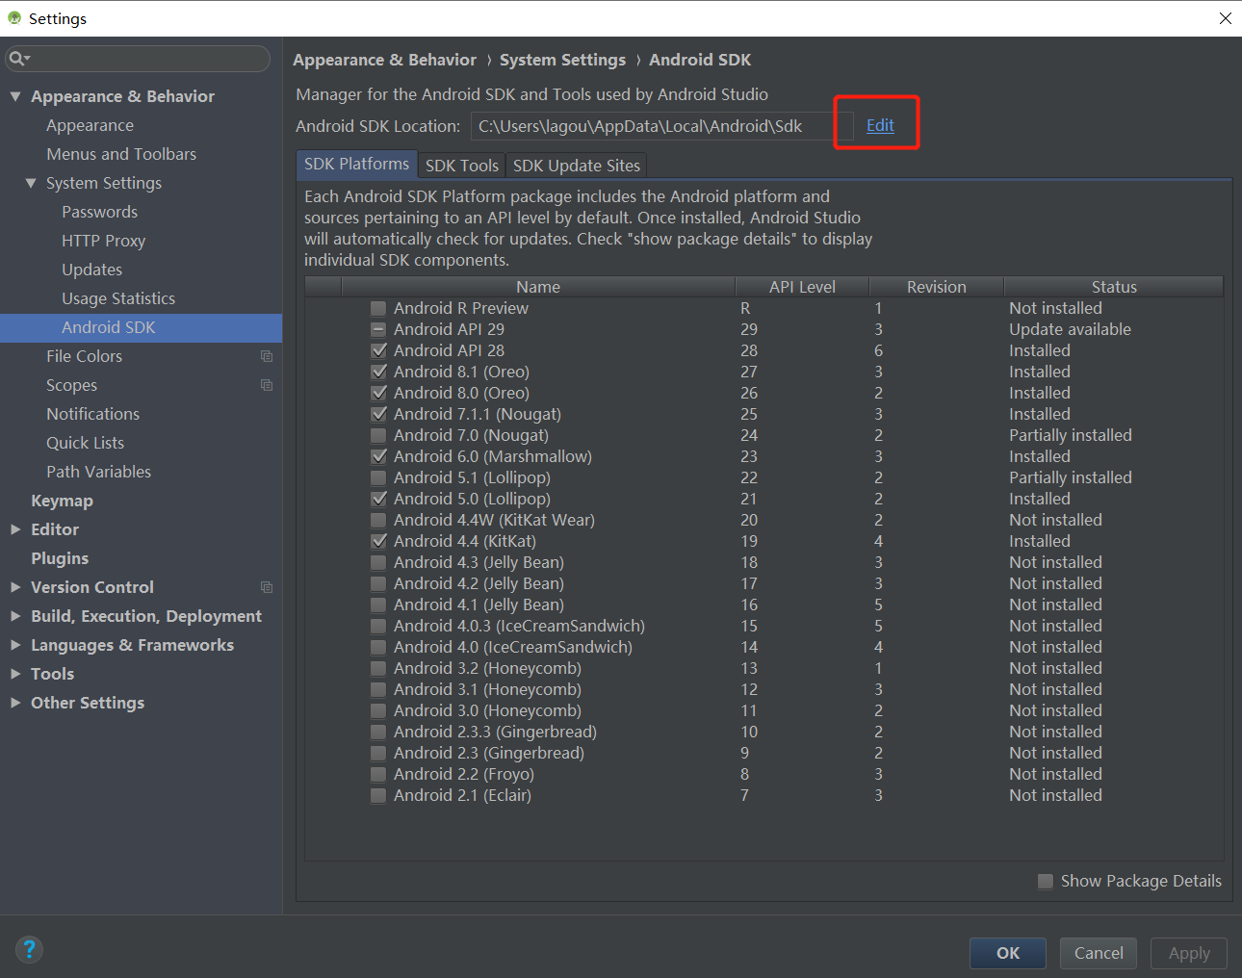
Task: Switch to the SDK Tools tab
Action: point(461,165)
